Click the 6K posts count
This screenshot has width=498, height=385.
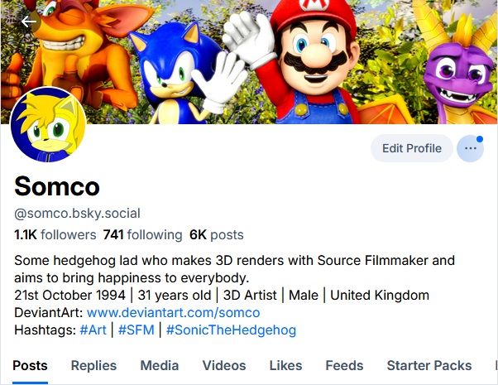click(x=217, y=234)
